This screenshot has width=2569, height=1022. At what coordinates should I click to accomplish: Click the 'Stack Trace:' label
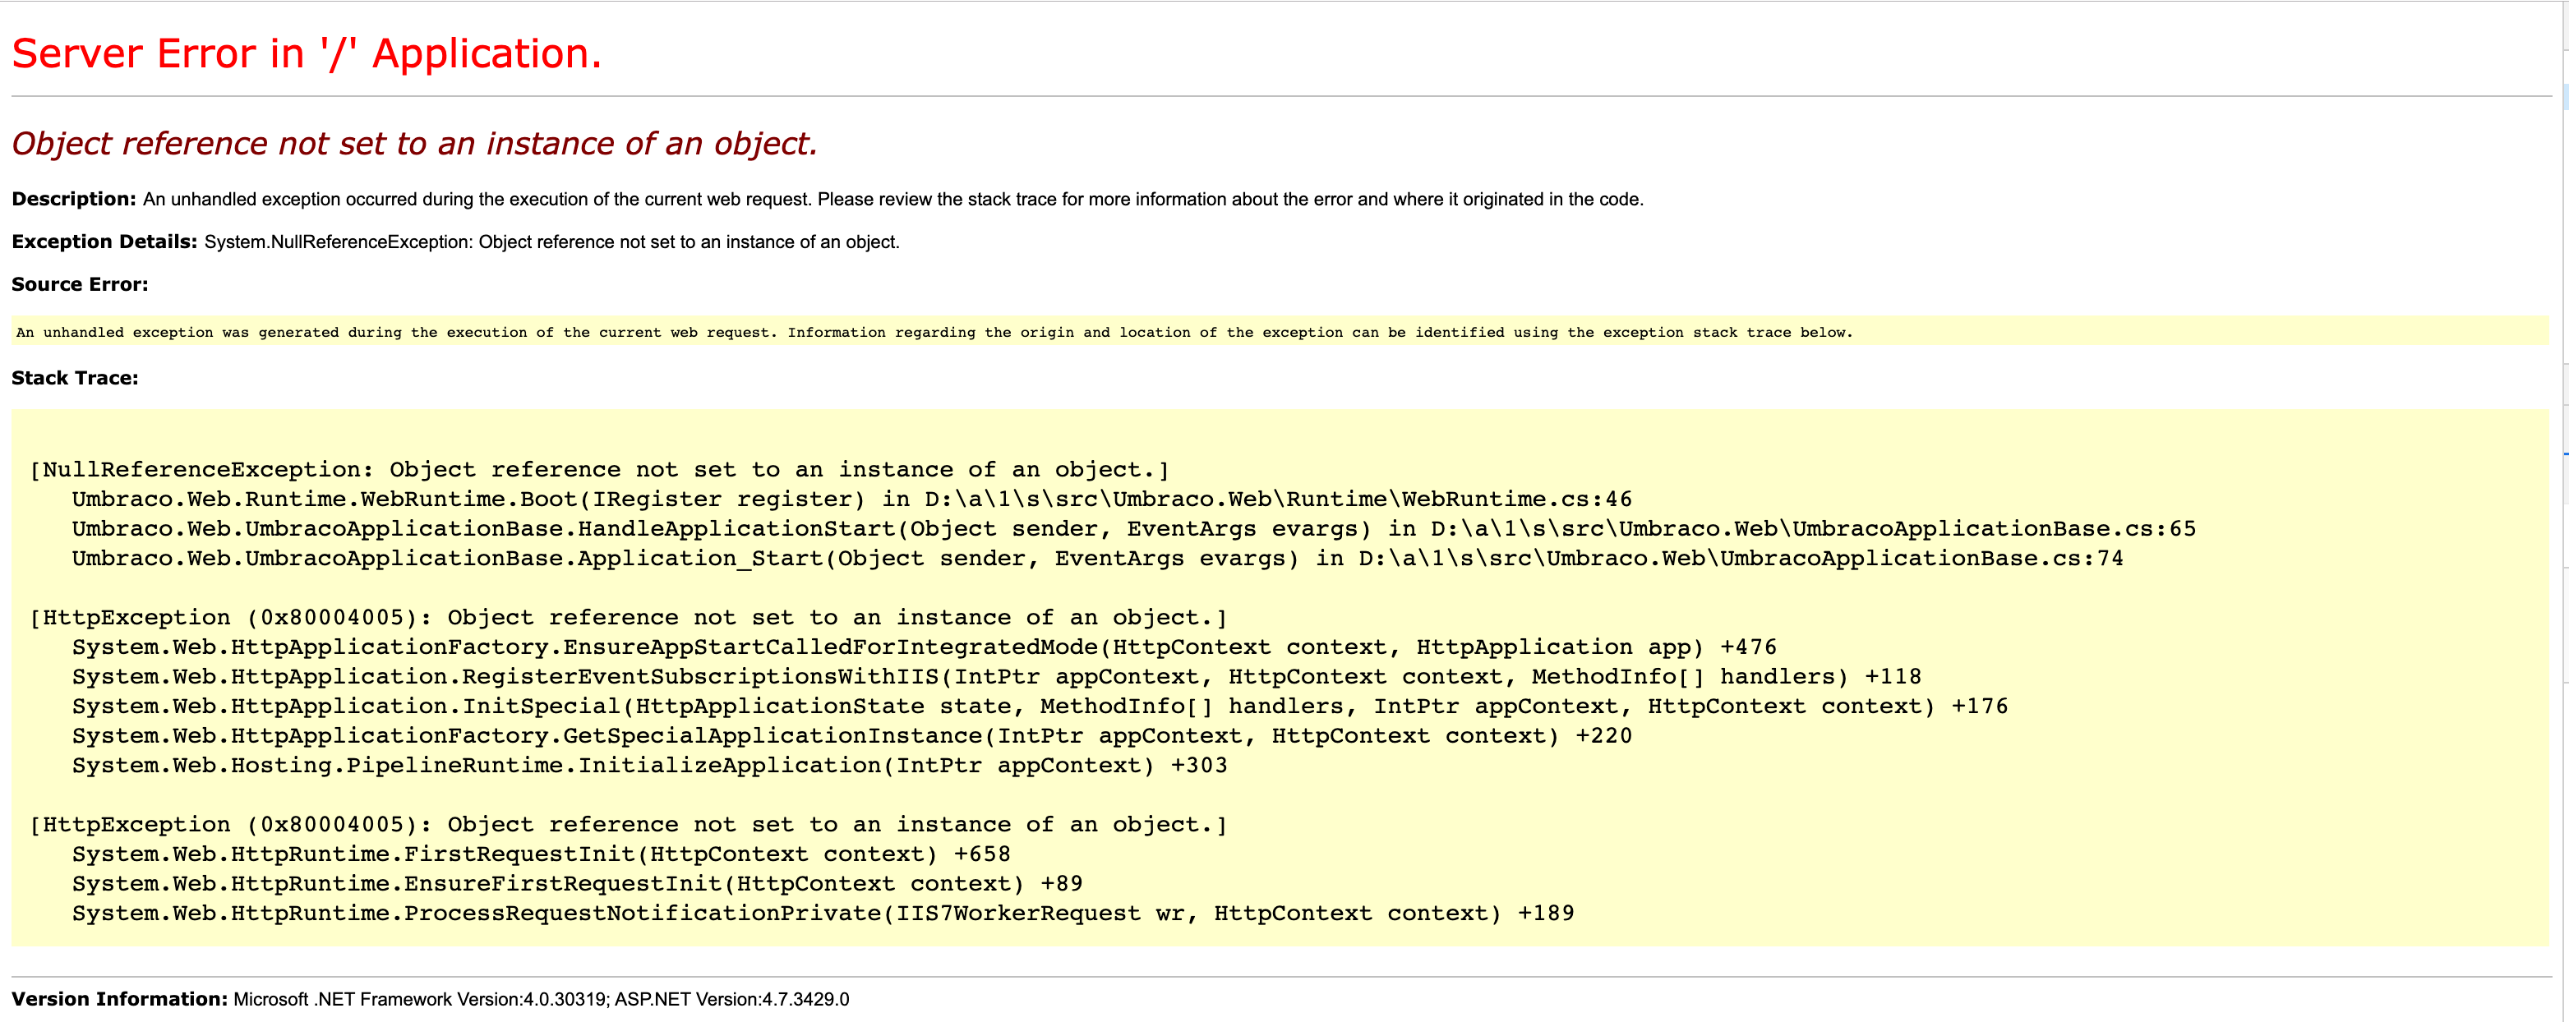tap(75, 378)
